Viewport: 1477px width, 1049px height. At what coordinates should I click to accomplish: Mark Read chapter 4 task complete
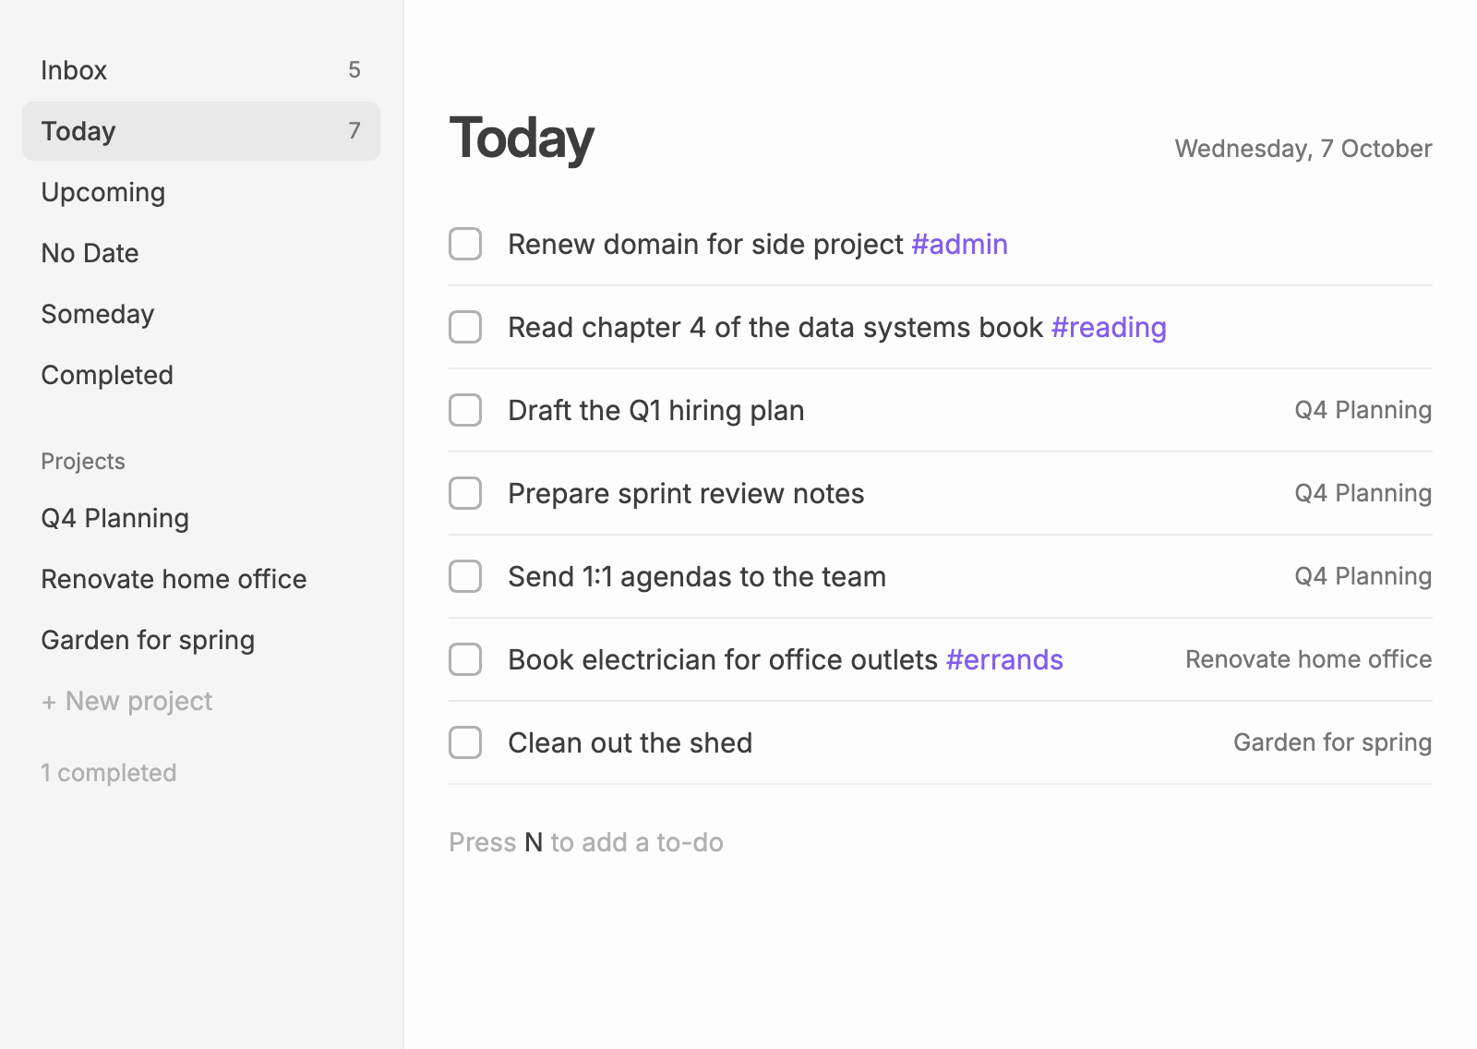pyautogui.click(x=465, y=327)
